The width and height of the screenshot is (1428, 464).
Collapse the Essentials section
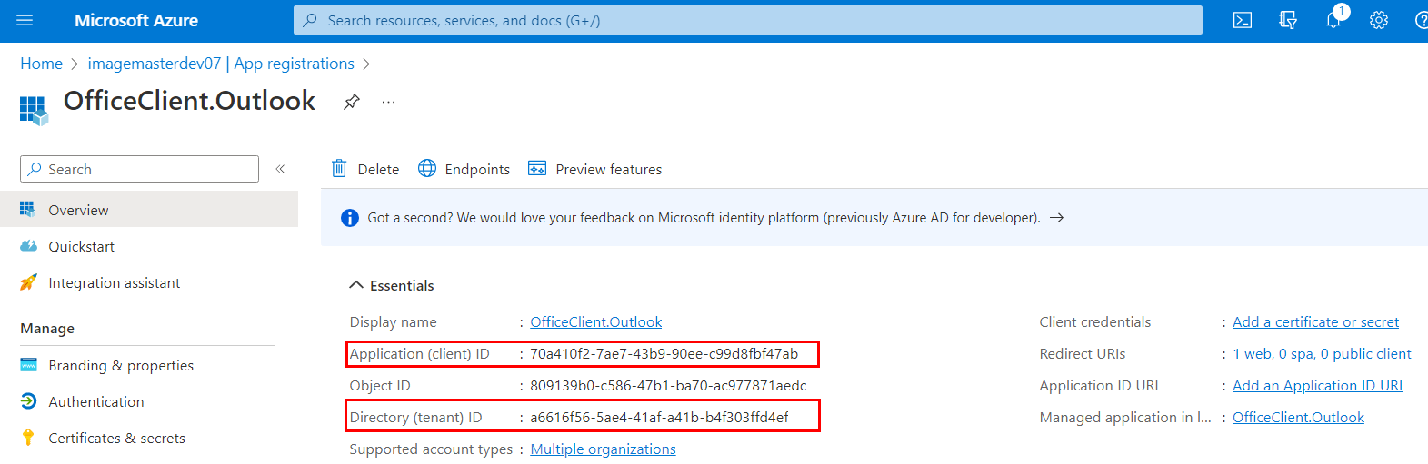[x=356, y=285]
